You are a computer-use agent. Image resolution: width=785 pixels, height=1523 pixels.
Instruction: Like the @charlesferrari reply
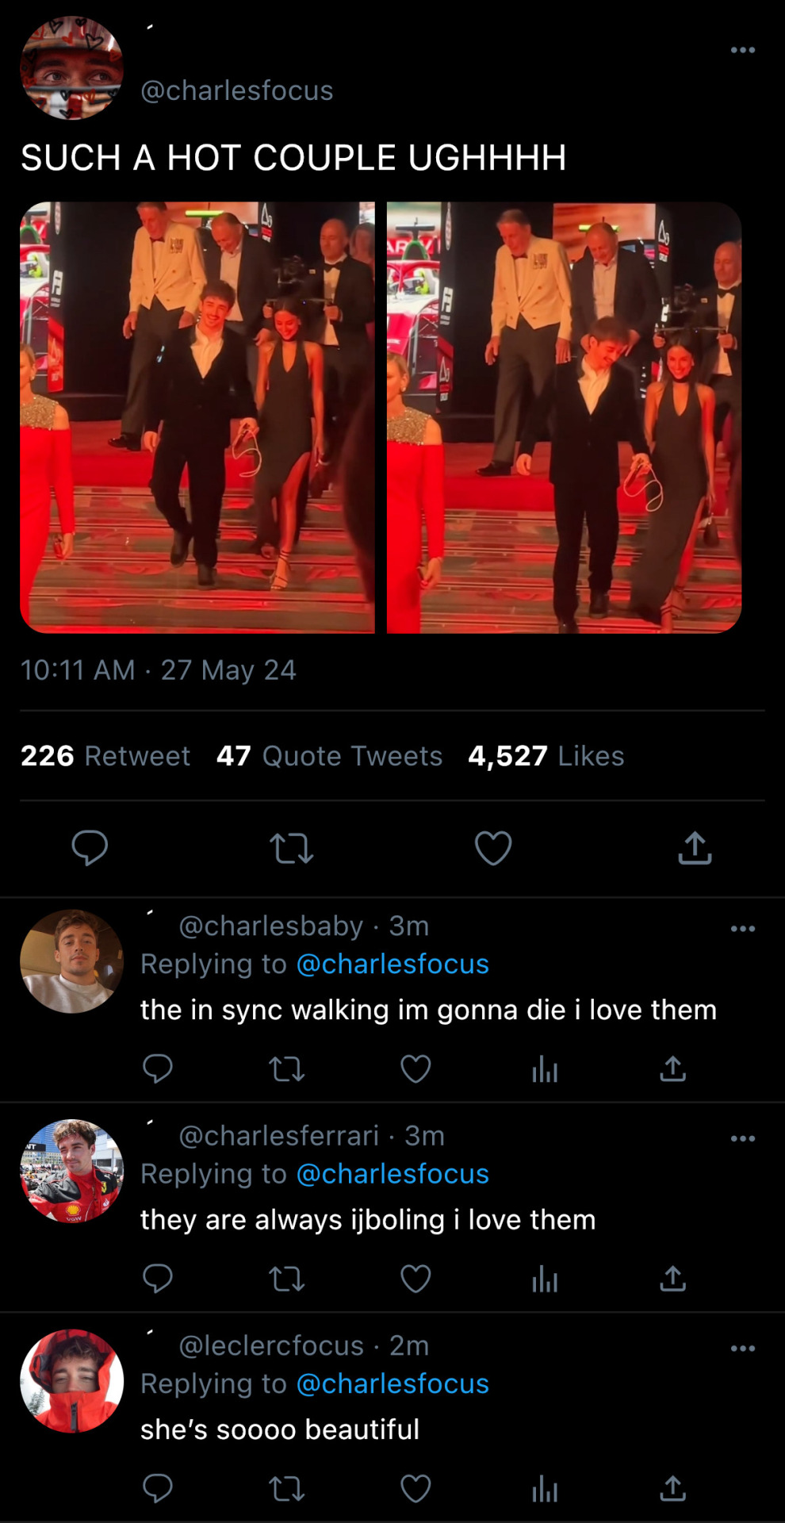coord(415,1279)
